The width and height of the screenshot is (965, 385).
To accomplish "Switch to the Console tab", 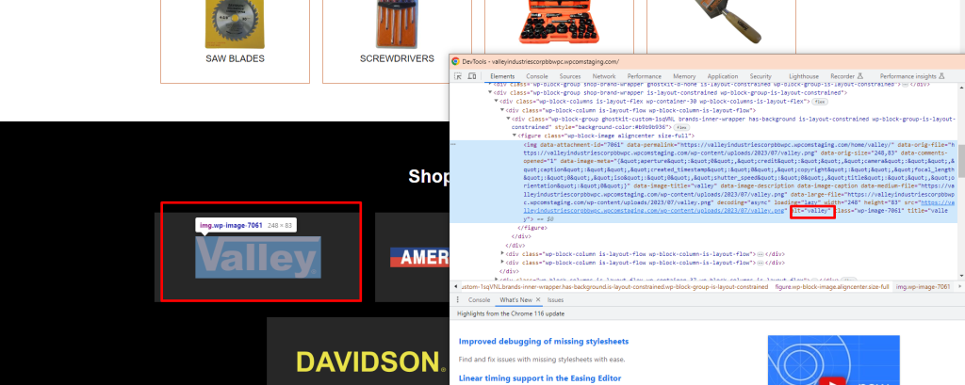I will click(x=536, y=76).
